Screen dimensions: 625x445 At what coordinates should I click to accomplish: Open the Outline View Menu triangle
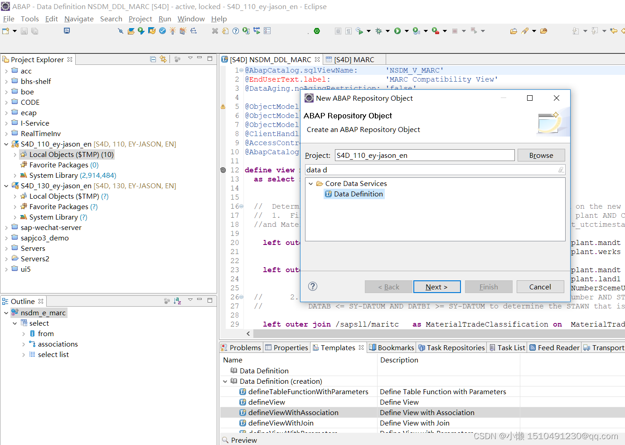click(x=190, y=300)
